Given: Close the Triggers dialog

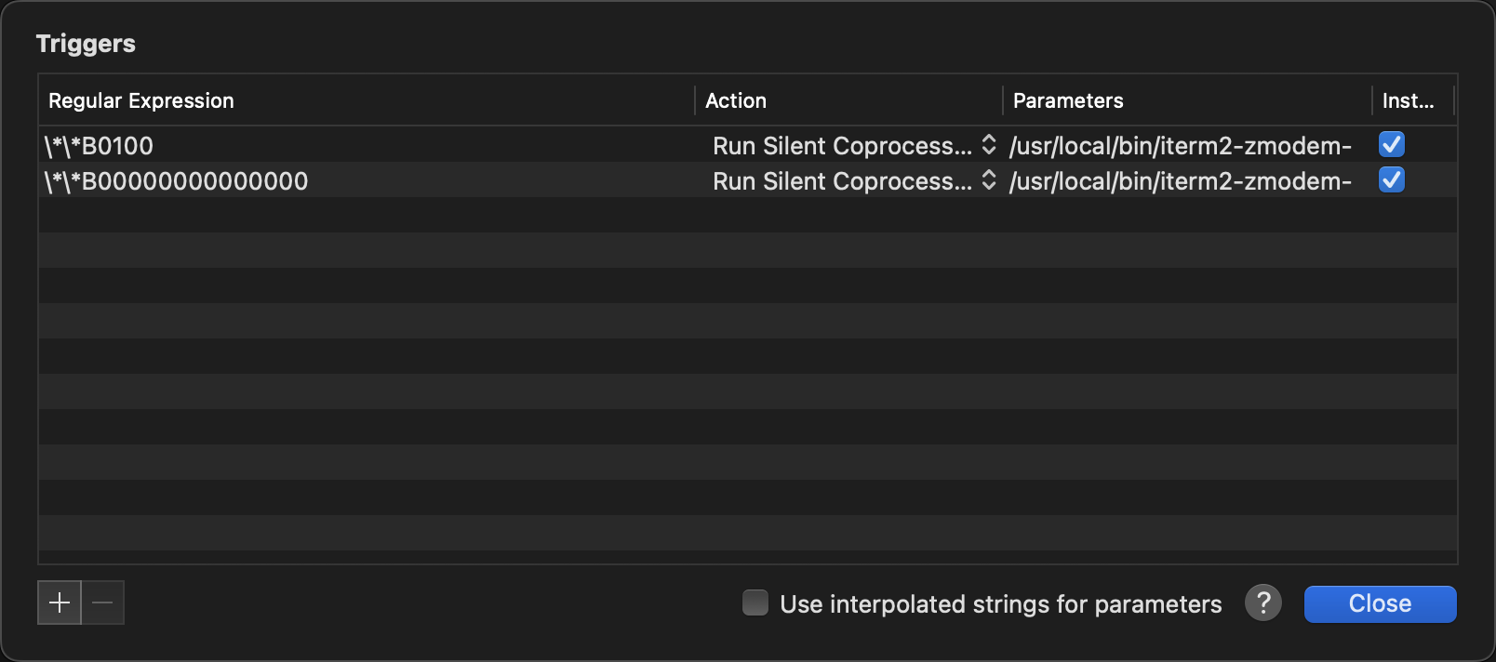Looking at the screenshot, I should pyautogui.click(x=1381, y=603).
